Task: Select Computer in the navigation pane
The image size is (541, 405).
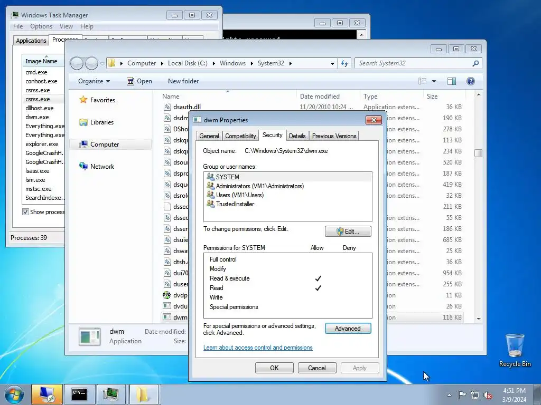Action: click(105, 144)
